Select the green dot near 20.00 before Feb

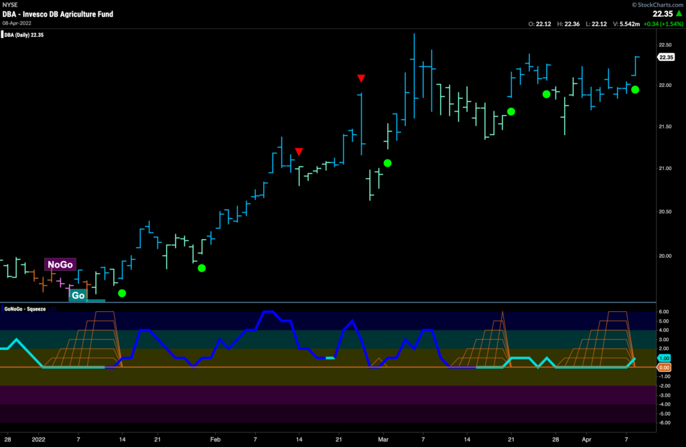[202, 268]
